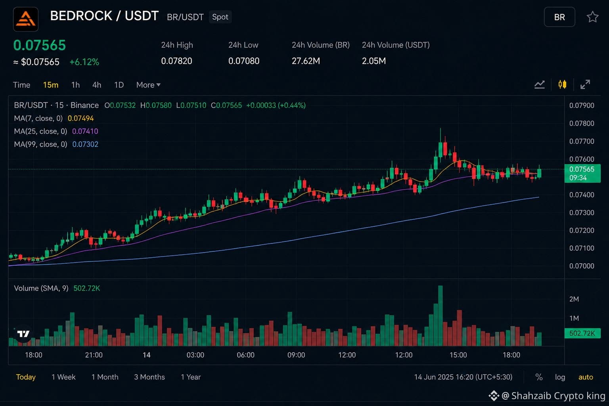The image size is (609, 406).
Task: Expand the chart to fullscreen
Action: pyautogui.click(x=585, y=84)
